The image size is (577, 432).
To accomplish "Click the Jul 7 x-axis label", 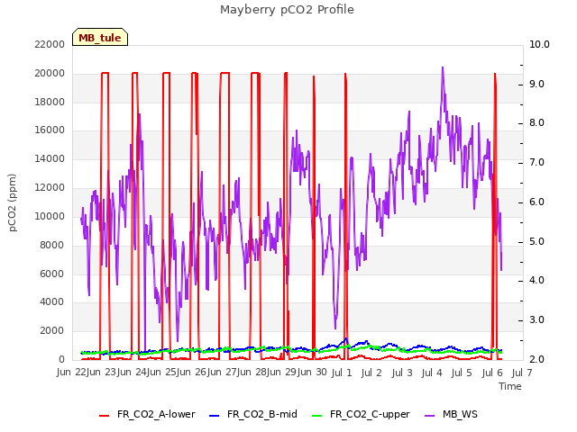I will coord(522,373).
